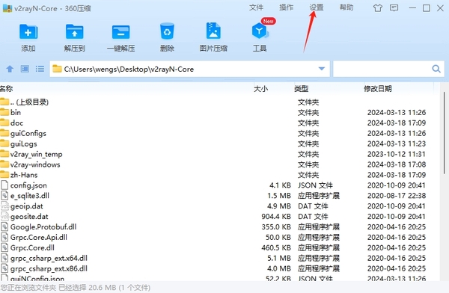Click the search magnifier icon

[x=436, y=69]
